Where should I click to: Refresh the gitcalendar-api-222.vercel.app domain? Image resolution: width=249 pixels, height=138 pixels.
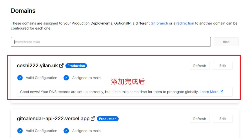pyautogui.click(x=200, y=119)
